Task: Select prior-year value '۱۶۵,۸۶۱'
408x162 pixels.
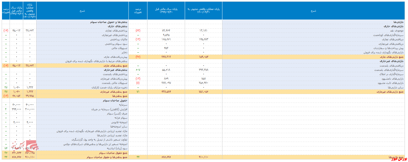Action: 166,39
